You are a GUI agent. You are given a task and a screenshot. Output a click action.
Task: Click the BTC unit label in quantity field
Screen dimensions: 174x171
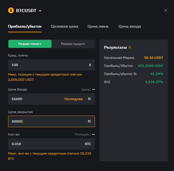tap(88, 144)
